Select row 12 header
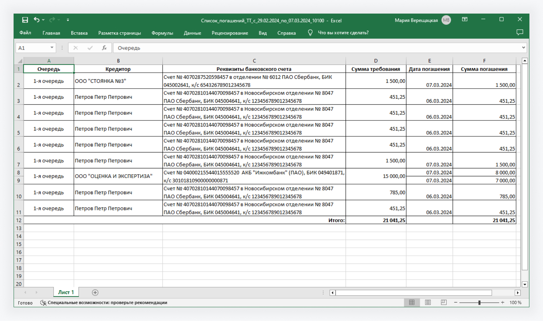 19,220
